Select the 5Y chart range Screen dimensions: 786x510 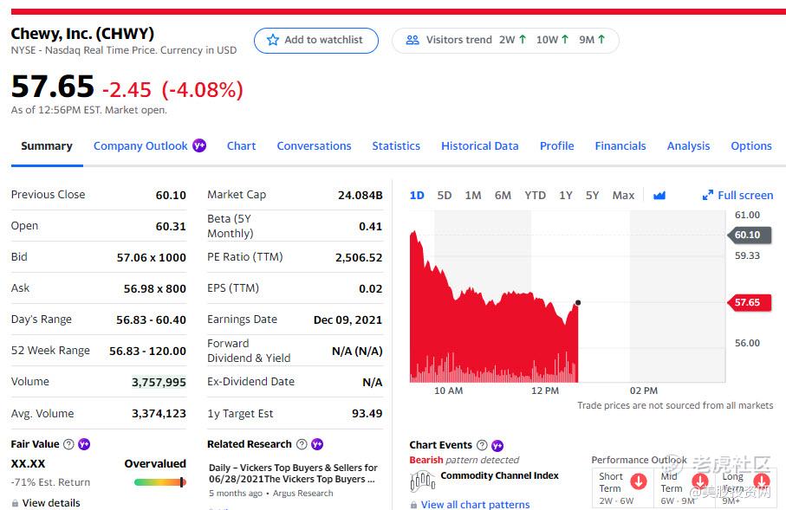(592, 196)
